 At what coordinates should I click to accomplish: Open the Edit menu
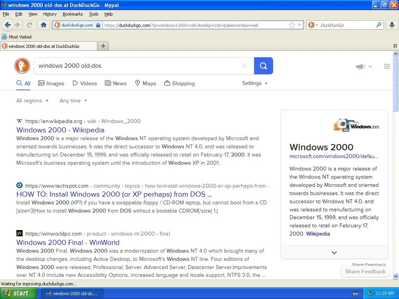pyautogui.click(x=19, y=14)
